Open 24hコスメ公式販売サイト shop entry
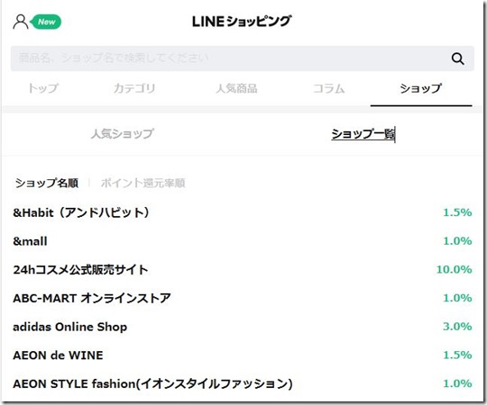 [x=243, y=270]
